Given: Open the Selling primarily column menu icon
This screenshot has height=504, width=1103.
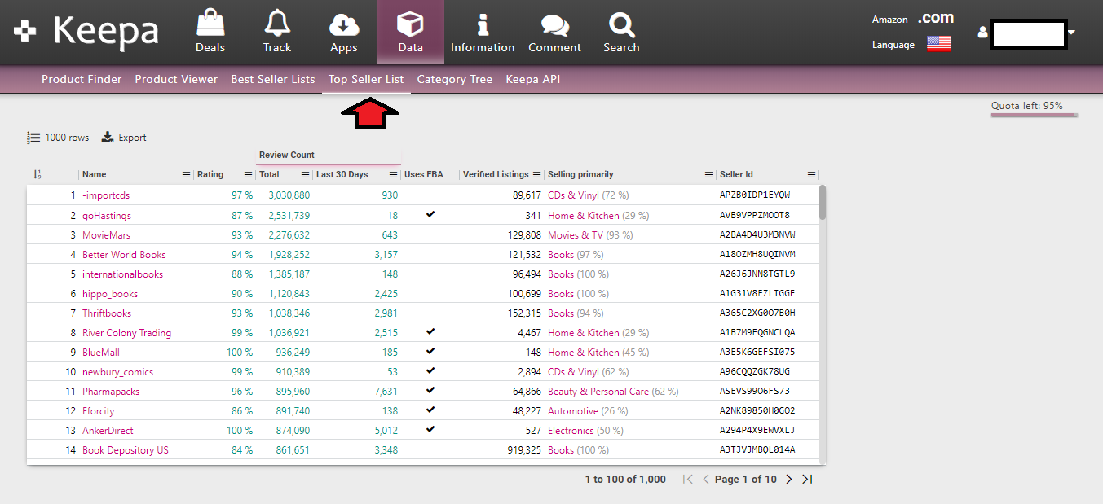Looking at the screenshot, I should [708, 175].
